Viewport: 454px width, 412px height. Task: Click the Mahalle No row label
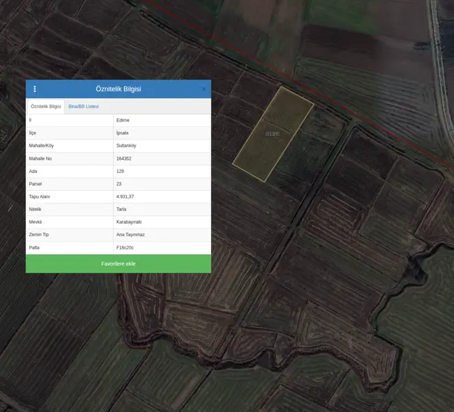(41, 159)
